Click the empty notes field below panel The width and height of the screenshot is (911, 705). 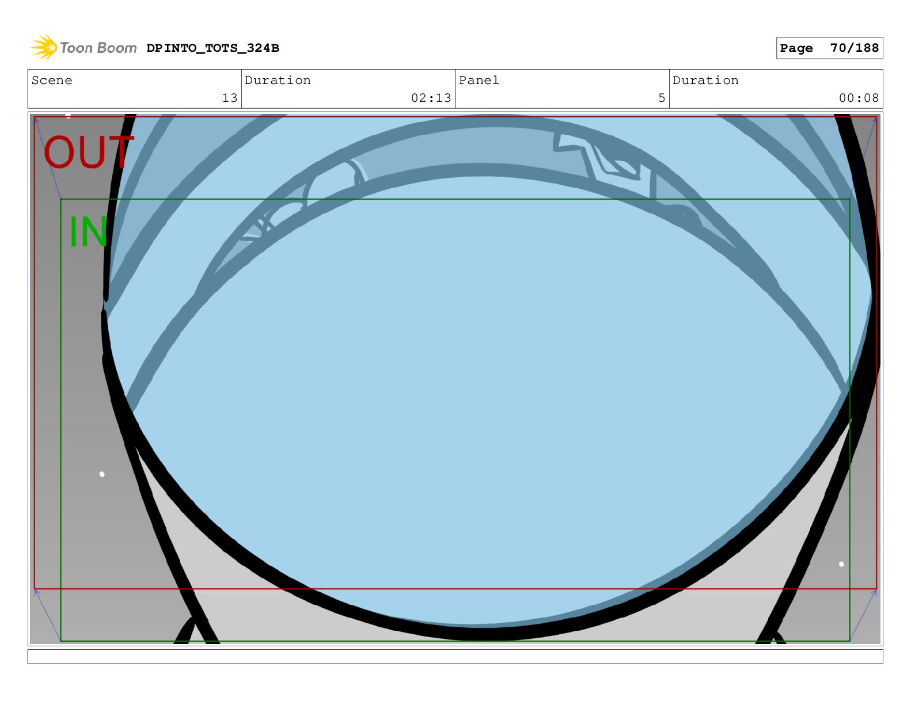[455, 657]
